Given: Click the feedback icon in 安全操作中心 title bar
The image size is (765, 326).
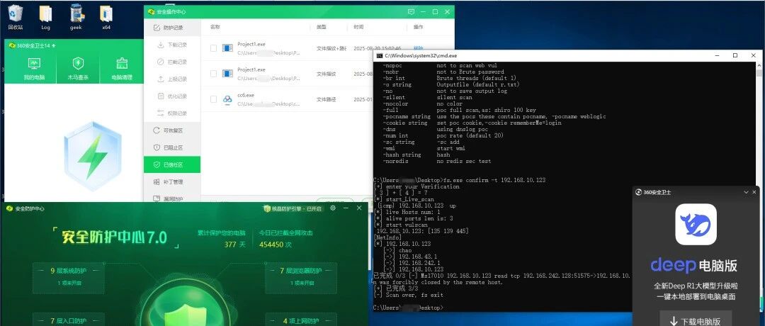Looking at the screenshot, I should [x=412, y=12].
